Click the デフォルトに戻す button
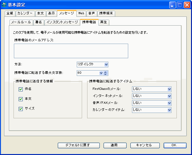This screenshot has width=192, height=155. pos(78,145)
